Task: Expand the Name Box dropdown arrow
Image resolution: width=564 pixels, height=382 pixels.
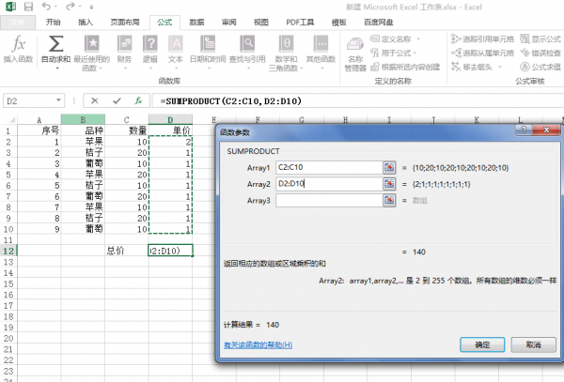Action: [x=58, y=100]
